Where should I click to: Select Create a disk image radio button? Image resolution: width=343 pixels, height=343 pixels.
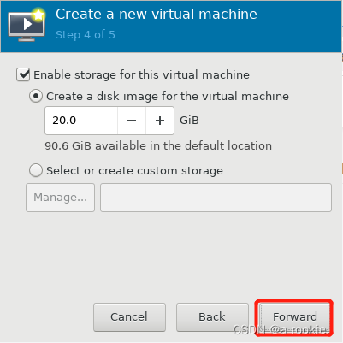click(x=36, y=96)
